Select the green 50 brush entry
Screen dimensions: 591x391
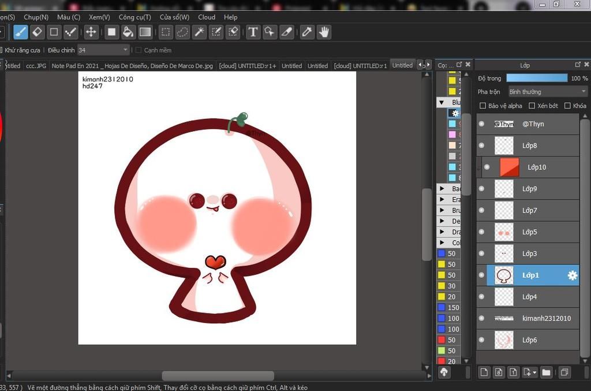(x=449, y=351)
